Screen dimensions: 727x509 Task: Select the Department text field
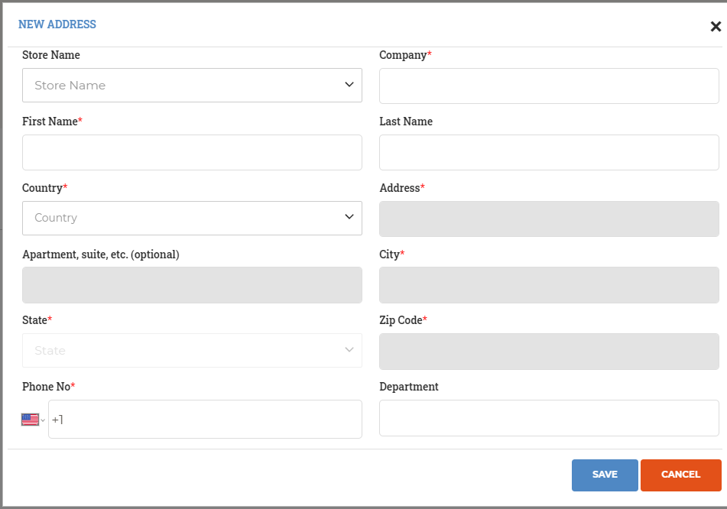[x=549, y=418]
